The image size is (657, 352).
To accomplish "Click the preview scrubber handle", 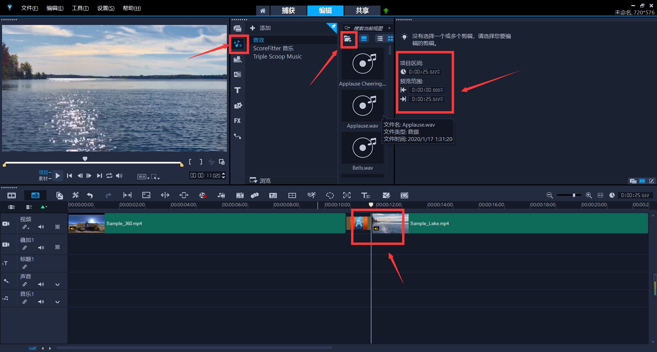I will click(85, 159).
